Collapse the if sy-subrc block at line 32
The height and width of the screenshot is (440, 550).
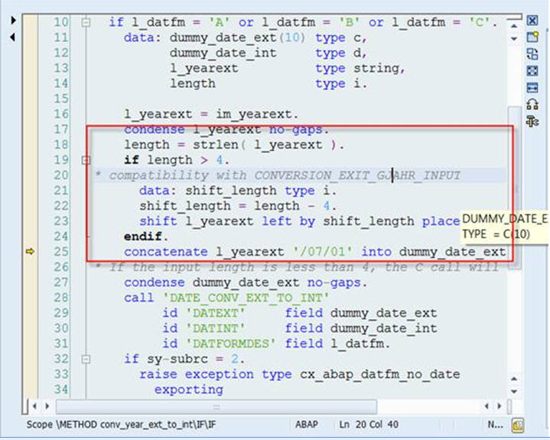click(86, 359)
